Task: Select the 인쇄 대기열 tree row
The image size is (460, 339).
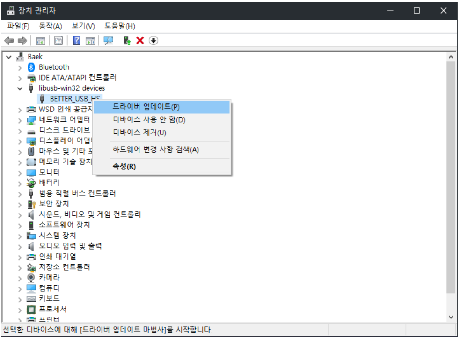Action: [x=58, y=257]
